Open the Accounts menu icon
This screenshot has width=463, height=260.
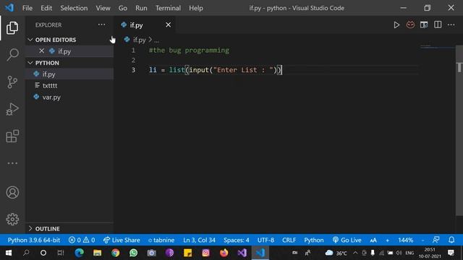click(x=12, y=192)
